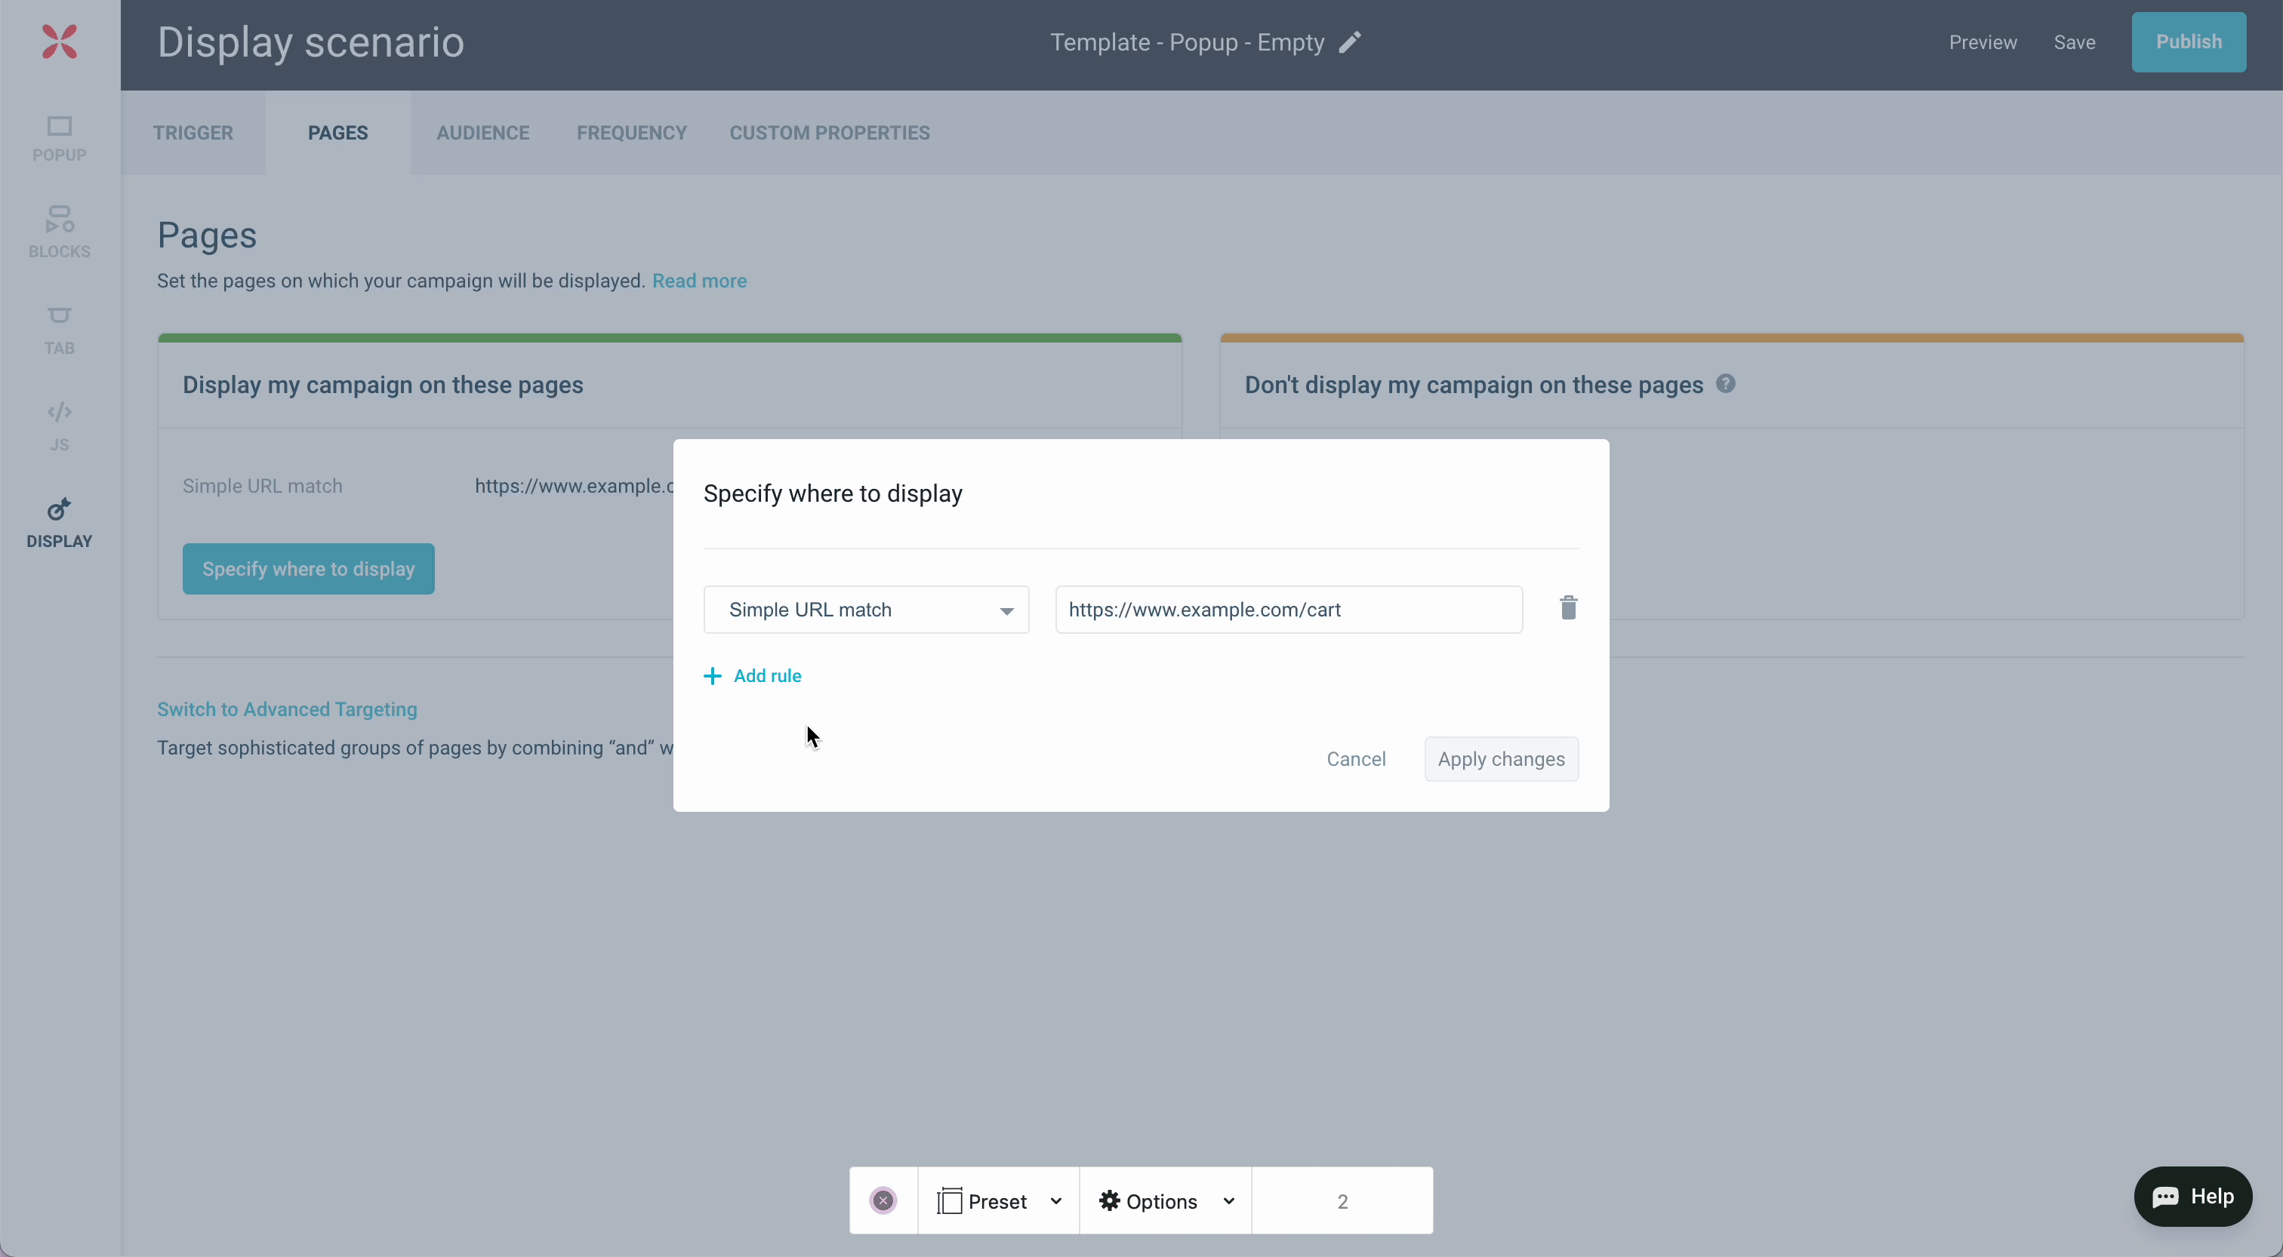Delete the URL rule with the trash icon
2283x1257 pixels.
point(1568,607)
